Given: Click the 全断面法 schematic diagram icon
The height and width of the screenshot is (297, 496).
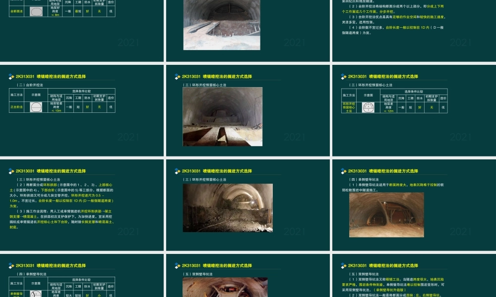Looking at the screenshot, I should pyautogui.click(x=36, y=12).
